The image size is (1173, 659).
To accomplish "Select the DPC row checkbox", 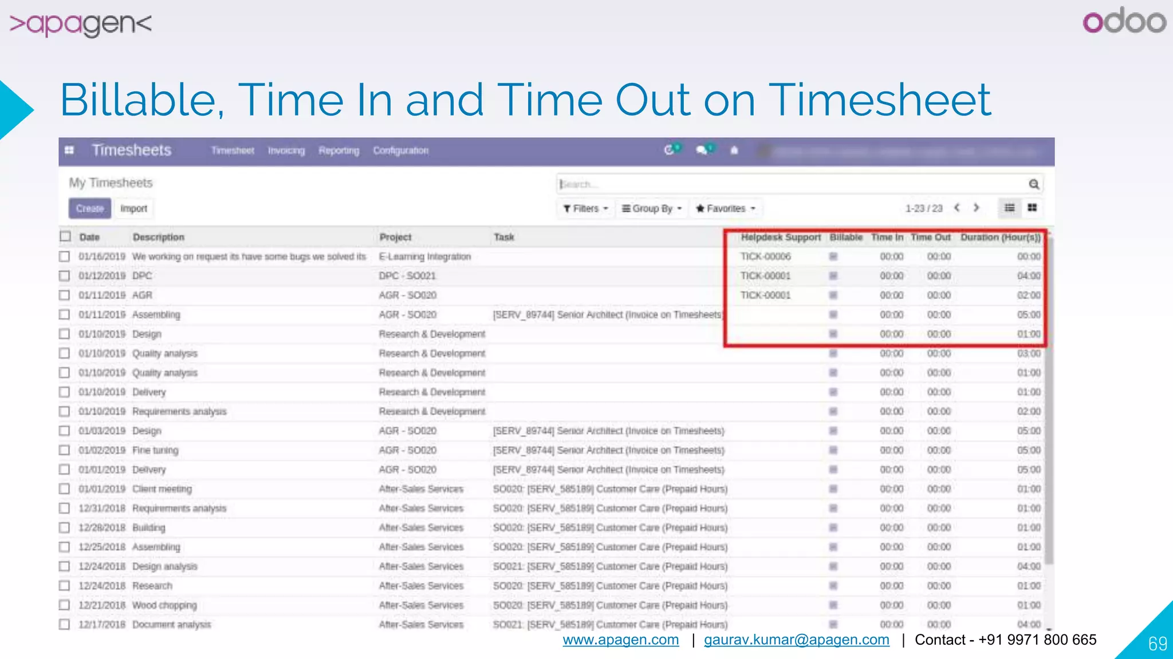I will [65, 276].
